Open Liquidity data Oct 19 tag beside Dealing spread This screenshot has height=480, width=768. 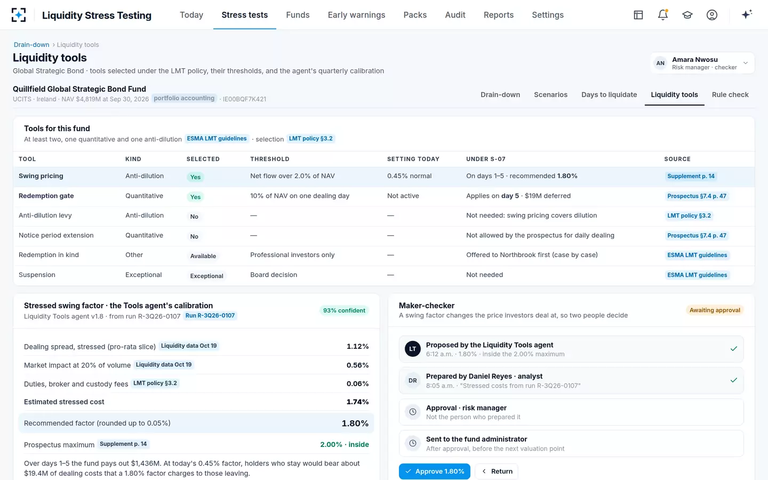pyautogui.click(x=189, y=346)
